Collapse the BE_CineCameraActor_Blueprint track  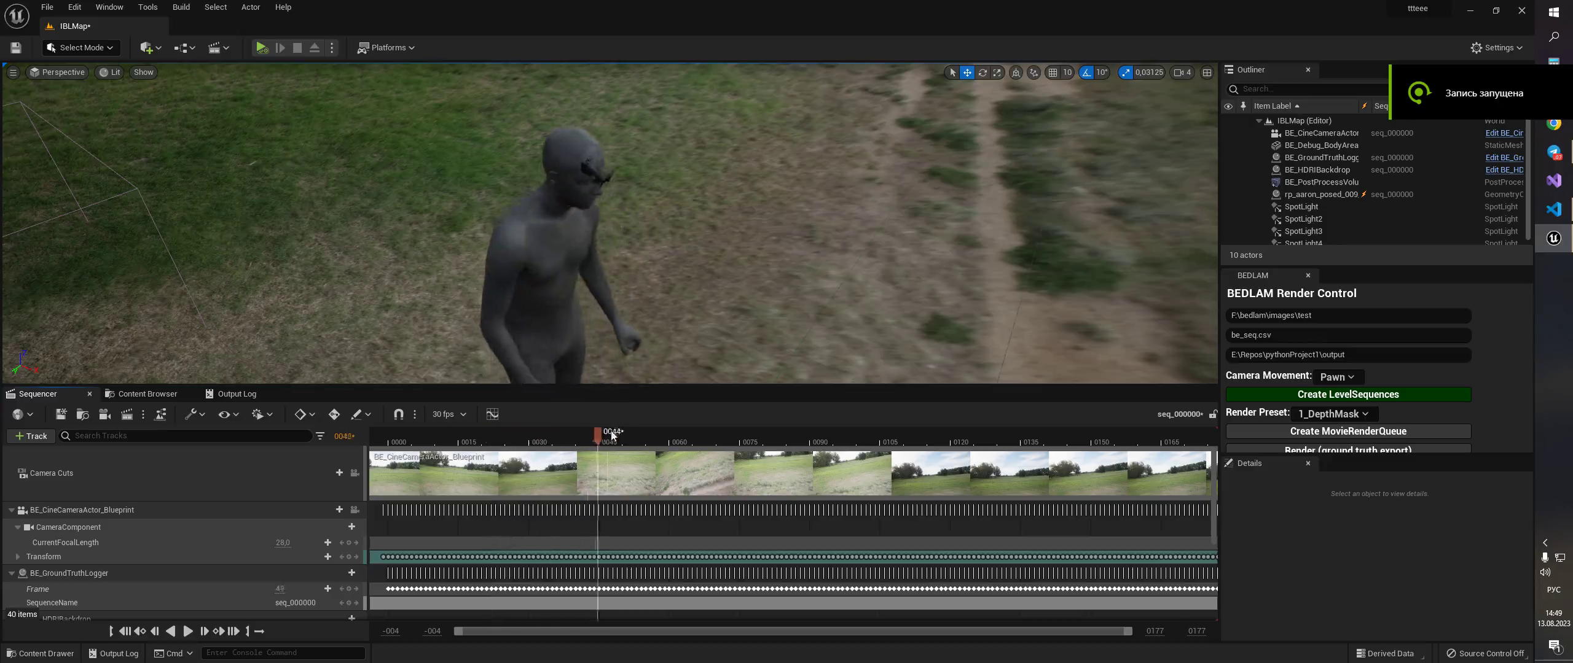11,510
